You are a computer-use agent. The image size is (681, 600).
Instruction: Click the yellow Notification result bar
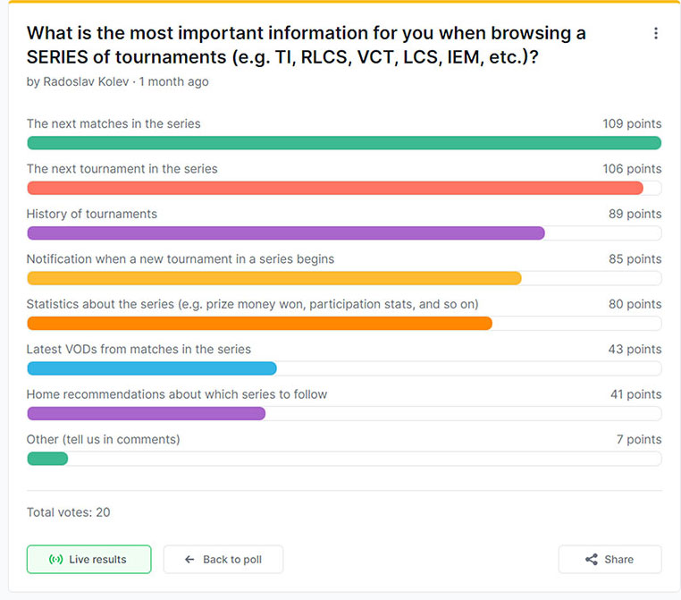[x=274, y=278]
